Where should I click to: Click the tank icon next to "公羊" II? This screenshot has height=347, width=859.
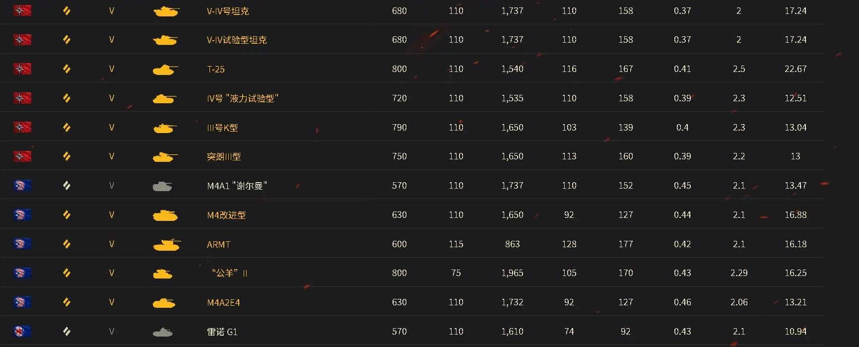162,274
